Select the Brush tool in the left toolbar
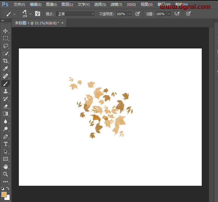 [6, 84]
